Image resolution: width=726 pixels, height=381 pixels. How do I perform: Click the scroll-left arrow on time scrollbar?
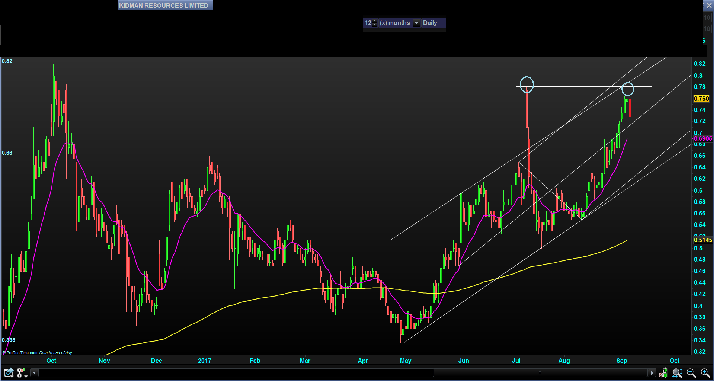pos(35,372)
